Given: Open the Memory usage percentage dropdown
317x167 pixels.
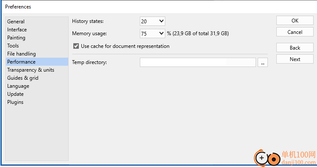Looking at the screenshot, I should coord(153,33).
